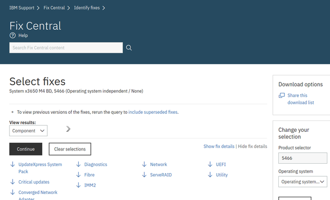Click the Help question mark icon
This screenshot has width=330, height=200.
[x=13, y=35]
